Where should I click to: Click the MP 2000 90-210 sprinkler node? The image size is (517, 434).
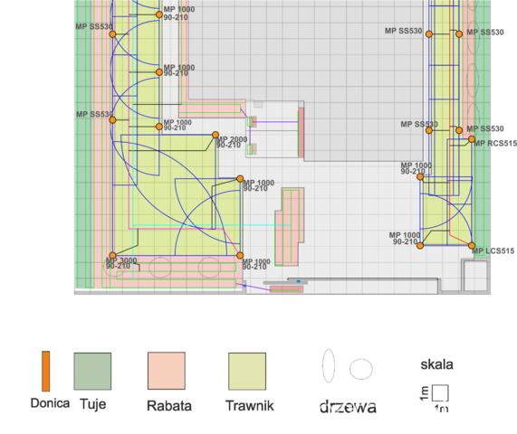[x=215, y=135]
